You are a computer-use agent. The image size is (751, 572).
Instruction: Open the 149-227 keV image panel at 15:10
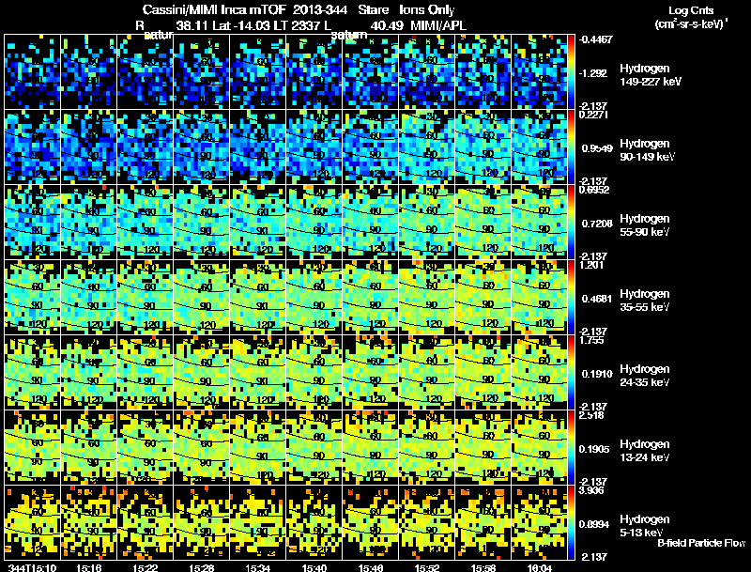click(33, 72)
